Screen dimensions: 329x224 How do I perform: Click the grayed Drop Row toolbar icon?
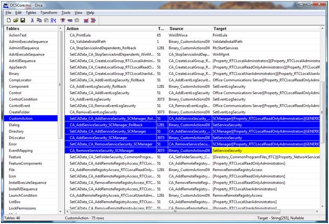(77, 20)
